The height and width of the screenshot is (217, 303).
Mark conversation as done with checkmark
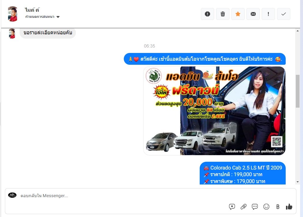pyautogui.click(x=283, y=14)
